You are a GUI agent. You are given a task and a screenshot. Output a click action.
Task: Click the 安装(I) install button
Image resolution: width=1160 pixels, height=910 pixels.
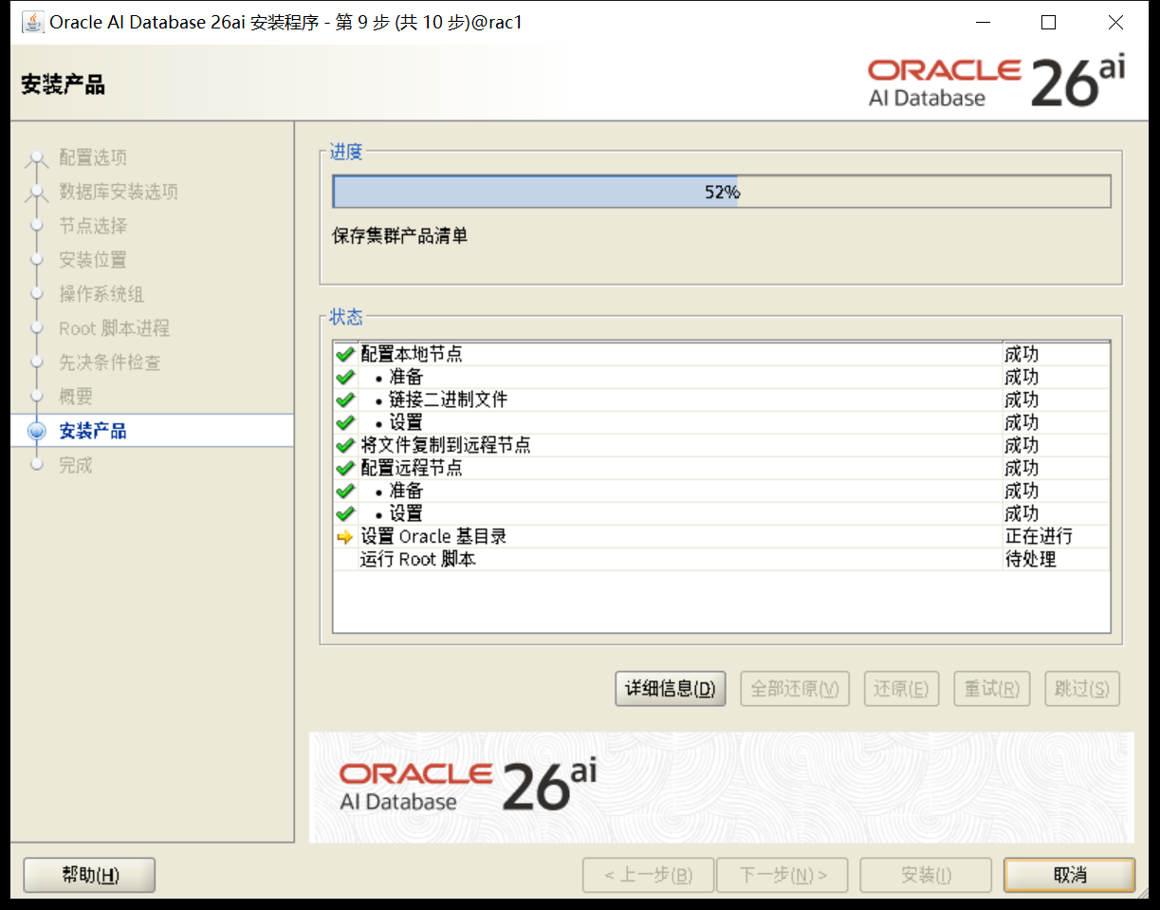pyautogui.click(x=926, y=875)
